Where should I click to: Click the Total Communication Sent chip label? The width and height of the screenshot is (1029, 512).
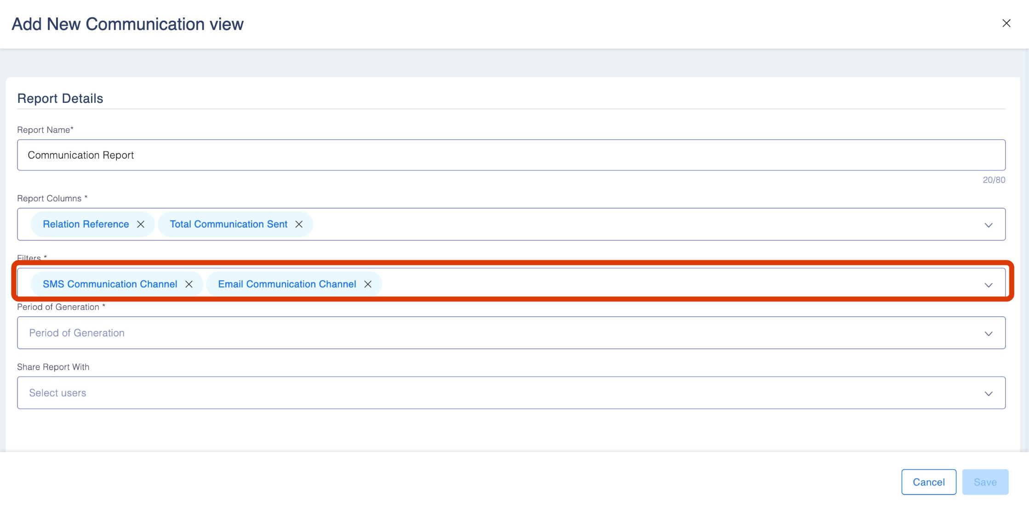(x=229, y=224)
